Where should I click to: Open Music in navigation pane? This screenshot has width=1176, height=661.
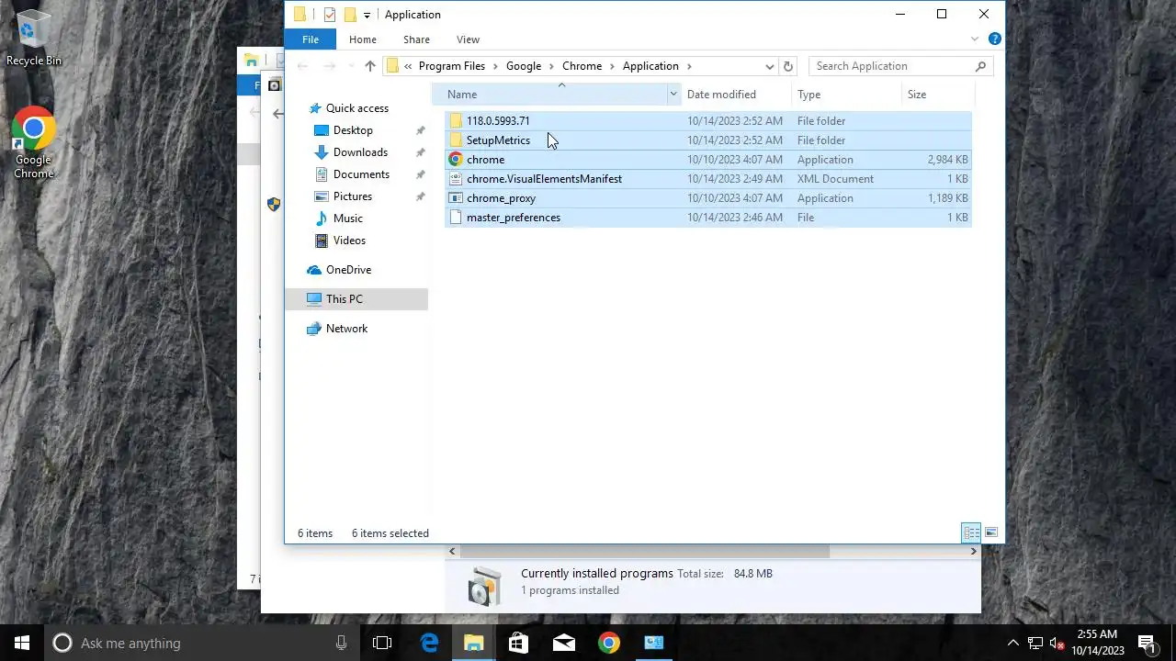click(x=348, y=218)
